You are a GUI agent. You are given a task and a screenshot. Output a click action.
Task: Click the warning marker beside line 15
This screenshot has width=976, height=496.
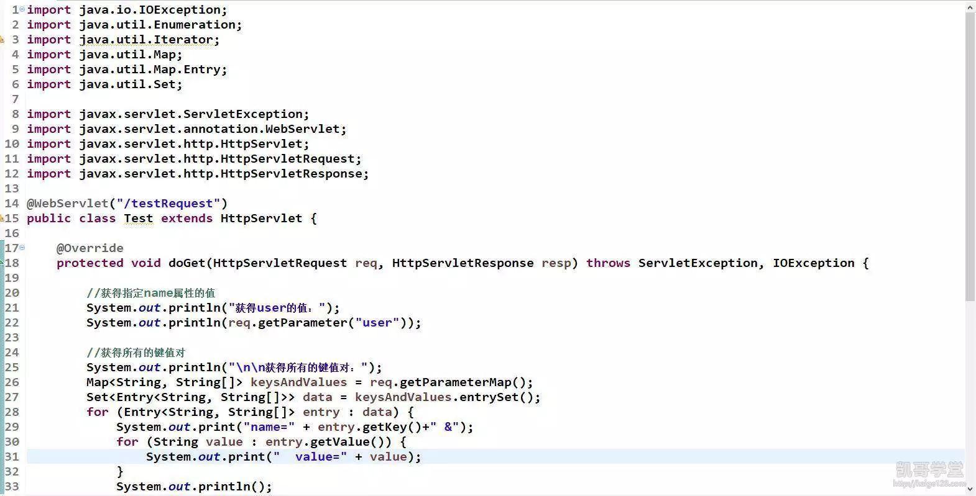[2, 219]
